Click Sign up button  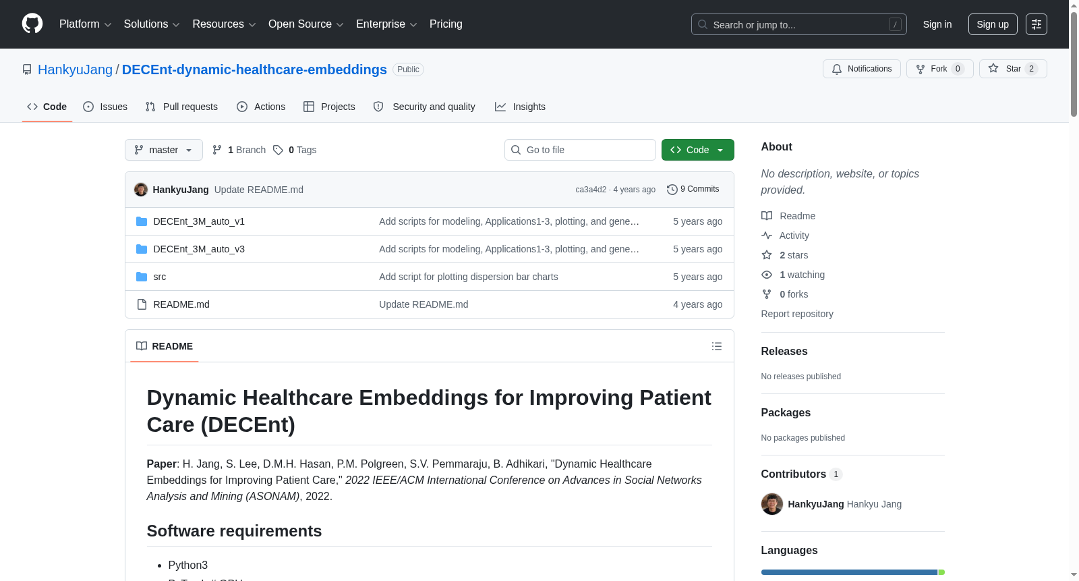993,24
